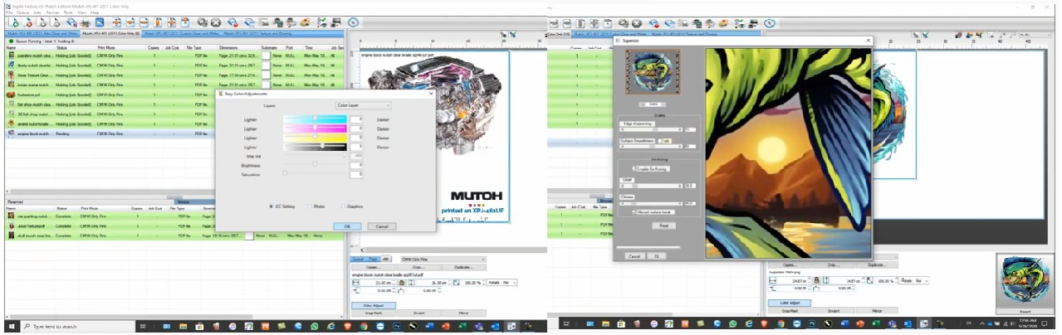Click the Edge sharpening slider
This screenshot has width=1062, height=335.
(650, 129)
